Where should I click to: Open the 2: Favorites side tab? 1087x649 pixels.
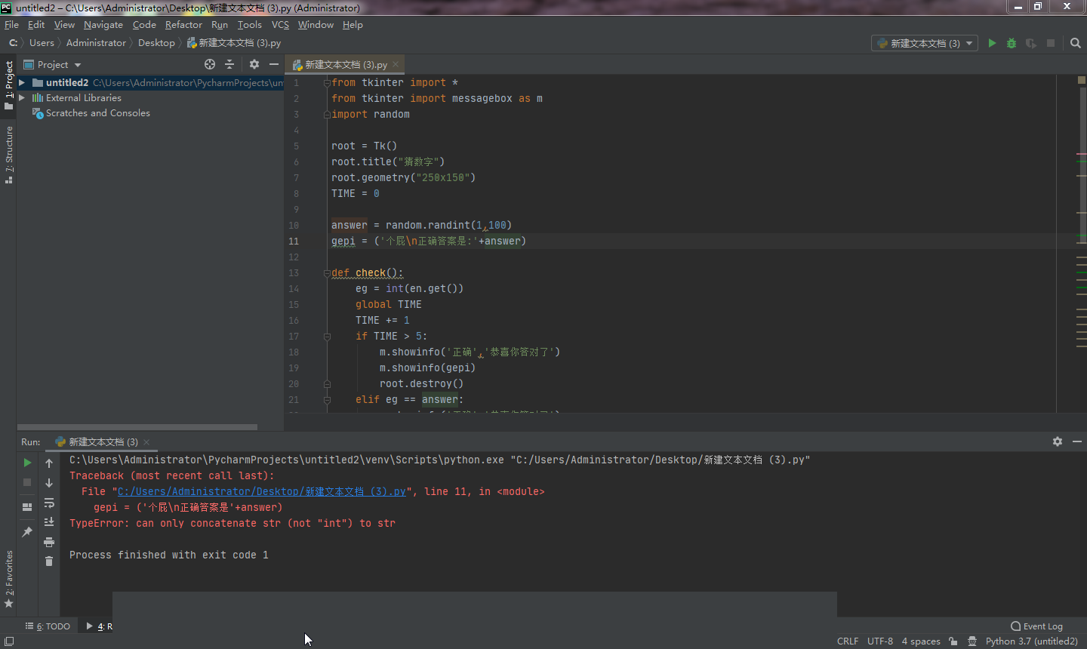tap(9, 579)
